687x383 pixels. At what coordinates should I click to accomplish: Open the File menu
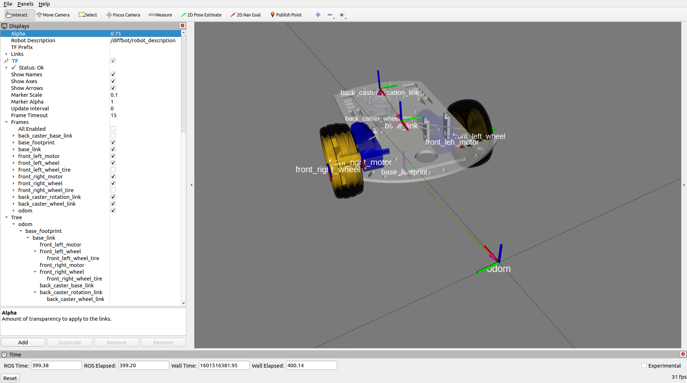click(8, 4)
